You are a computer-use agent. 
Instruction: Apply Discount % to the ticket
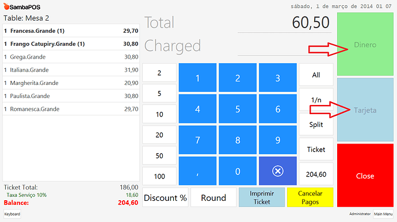point(165,197)
